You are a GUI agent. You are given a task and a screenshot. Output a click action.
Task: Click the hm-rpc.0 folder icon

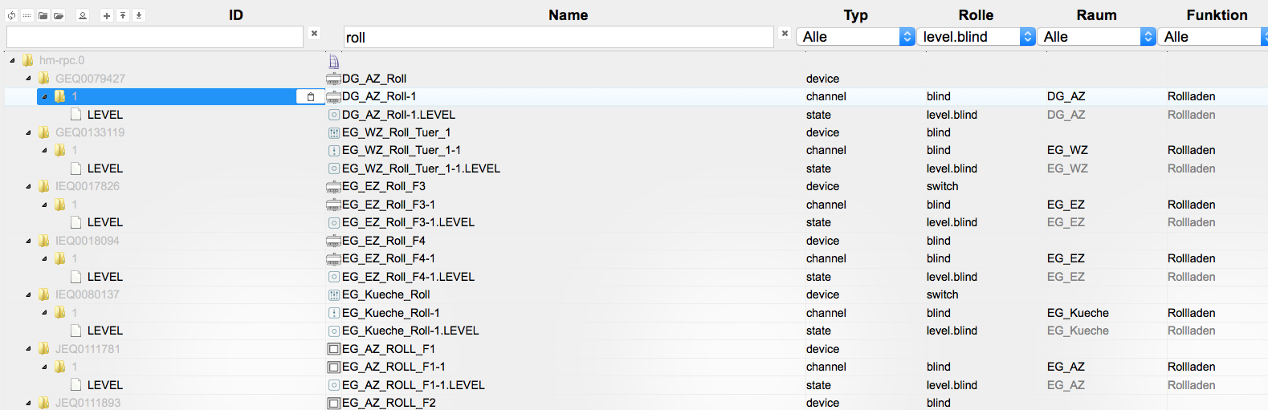tap(28, 60)
